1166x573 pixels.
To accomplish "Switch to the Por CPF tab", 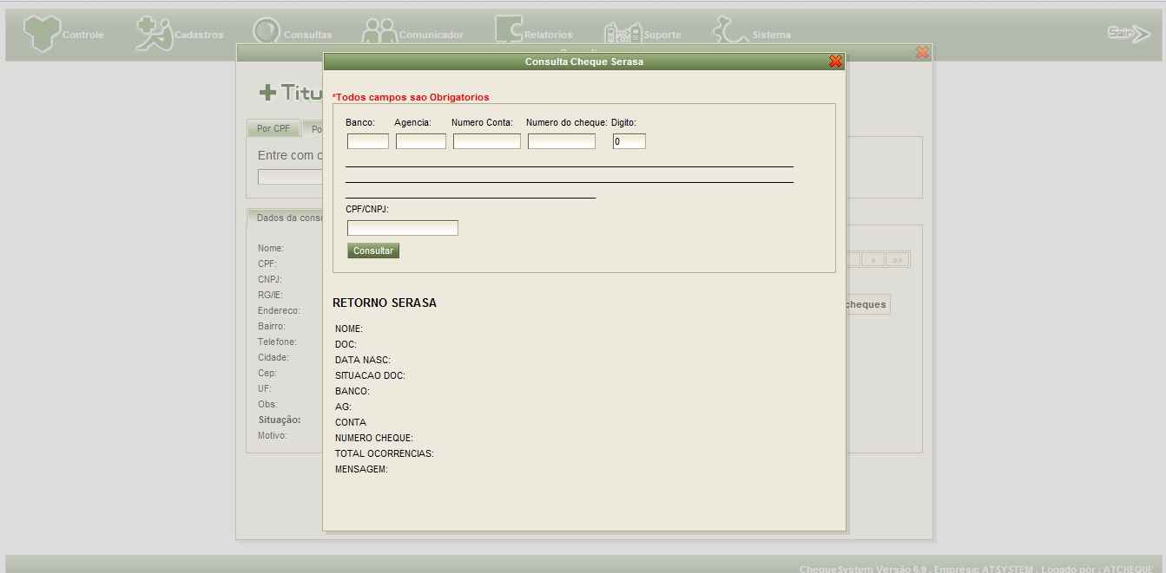I will 273,129.
